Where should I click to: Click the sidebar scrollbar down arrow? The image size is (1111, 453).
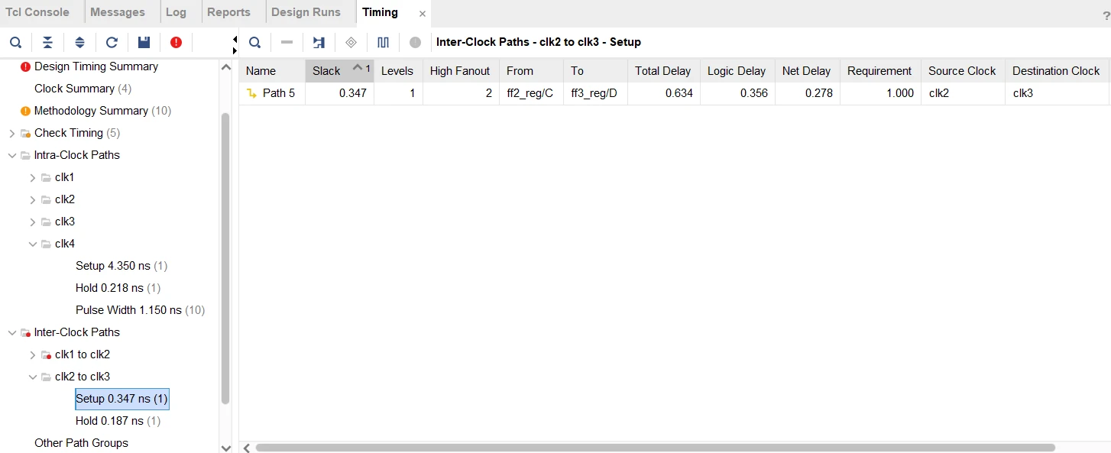(226, 449)
